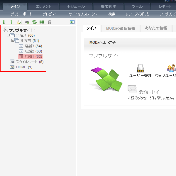Click the sort tree shuffle icon
This screenshot has width=176, height=176.
[x=42, y=22]
